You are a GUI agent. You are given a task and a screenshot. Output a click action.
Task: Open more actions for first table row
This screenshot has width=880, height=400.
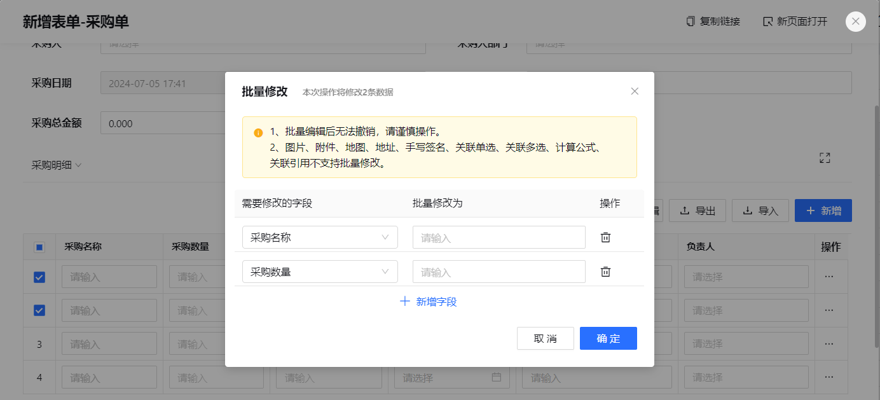point(828,277)
